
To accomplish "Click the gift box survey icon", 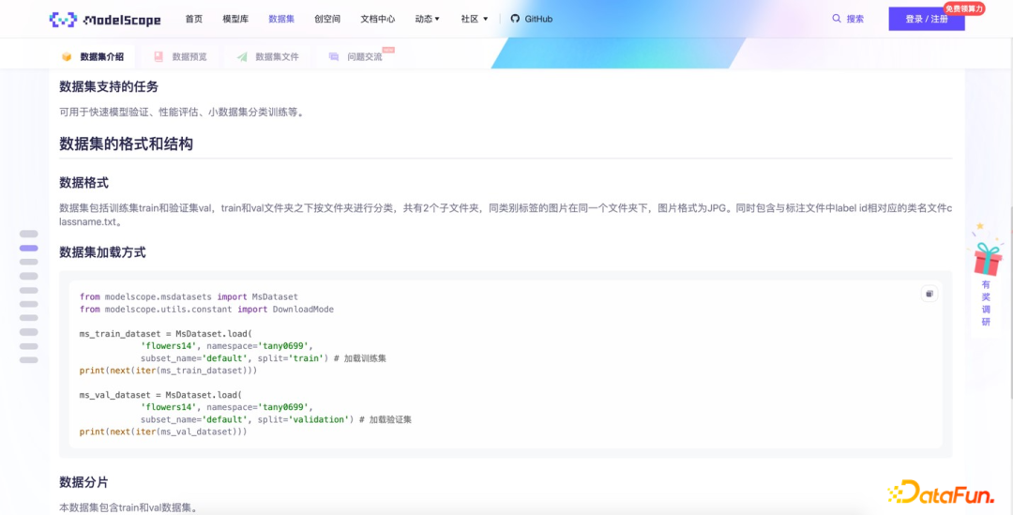I will pos(987,257).
